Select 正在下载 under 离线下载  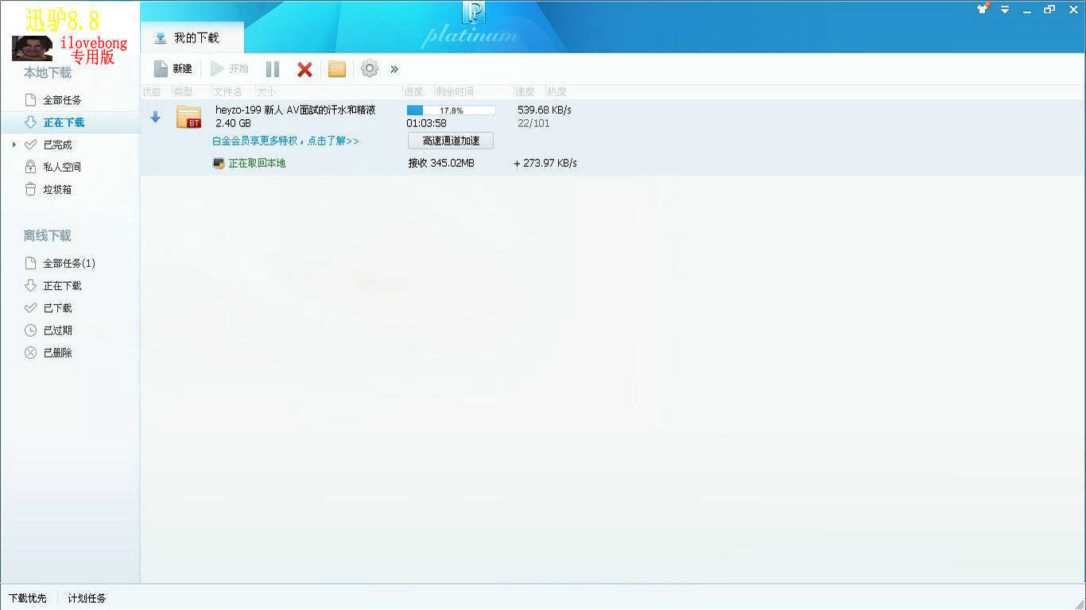(62, 285)
